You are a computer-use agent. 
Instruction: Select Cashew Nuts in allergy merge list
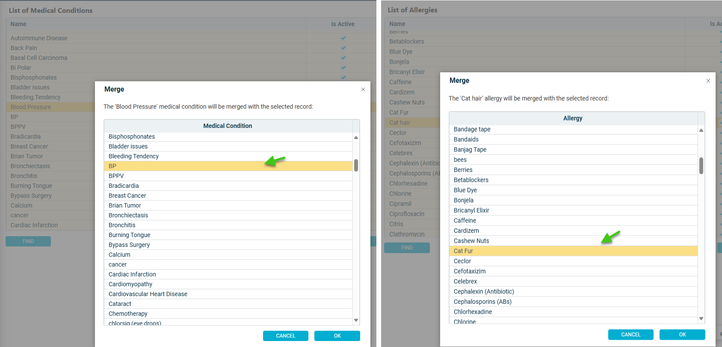(574, 241)
